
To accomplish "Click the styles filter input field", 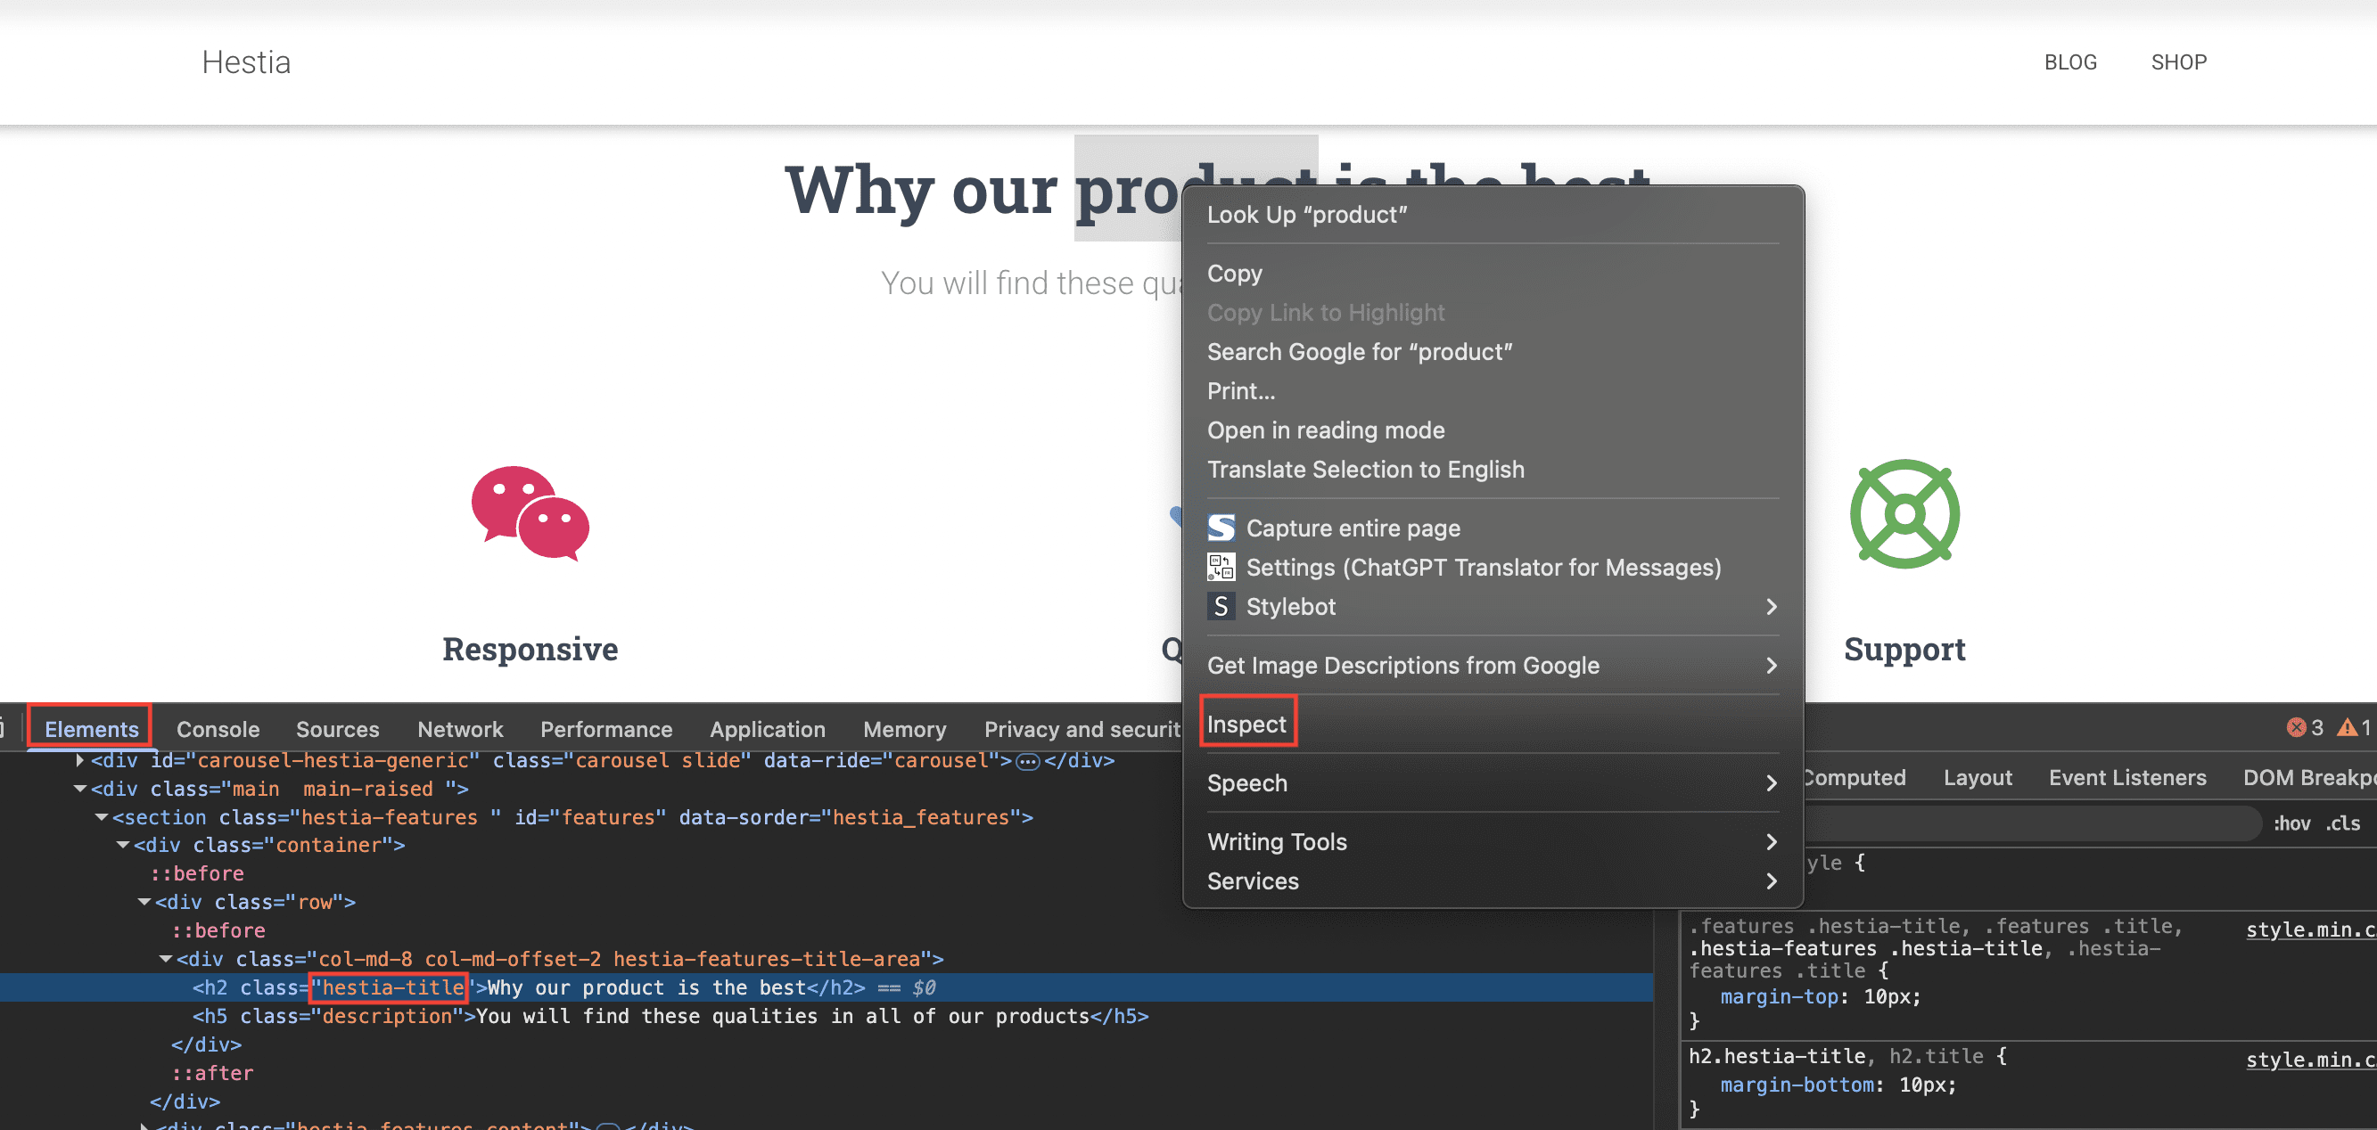I will coord(2030,823).
